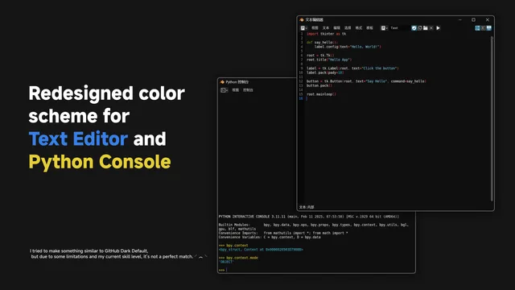Open the 视图 menu in the Text Editor

pos(315,28)
